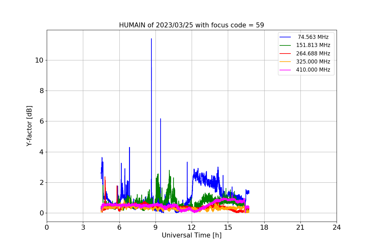Click the x-axis tick label '9'
This screenshot has height=249, width=374.
[156, 228]
